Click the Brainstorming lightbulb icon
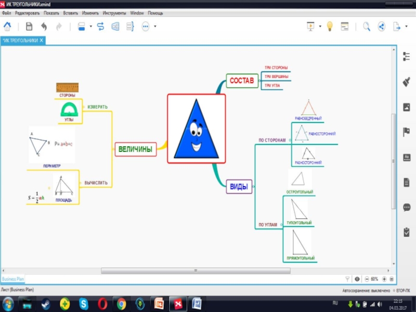This screenshot has height=312, width=416. point(329,26)
